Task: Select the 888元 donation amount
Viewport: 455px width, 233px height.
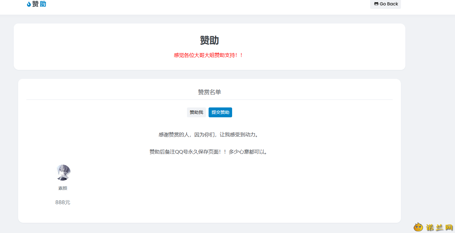Action: (63, 202)
